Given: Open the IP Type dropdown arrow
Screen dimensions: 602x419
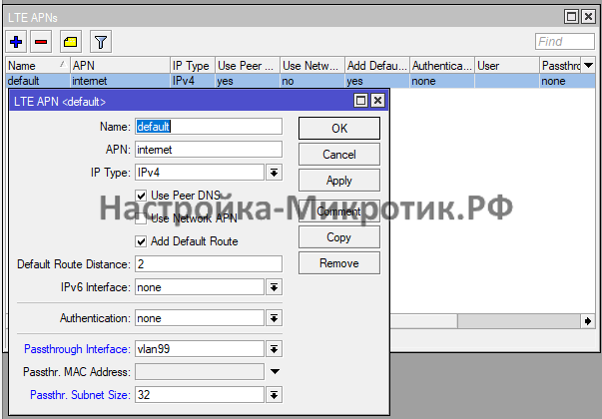Looking at the screenshot, I should tap(274, 173).
